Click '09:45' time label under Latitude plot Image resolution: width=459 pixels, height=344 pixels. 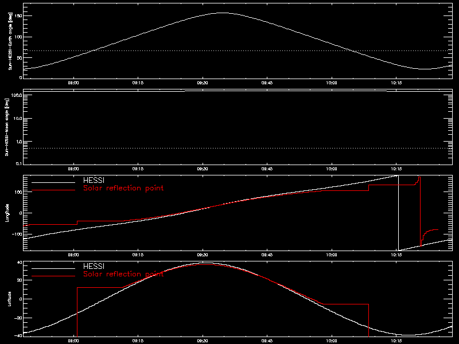(267, 341)
